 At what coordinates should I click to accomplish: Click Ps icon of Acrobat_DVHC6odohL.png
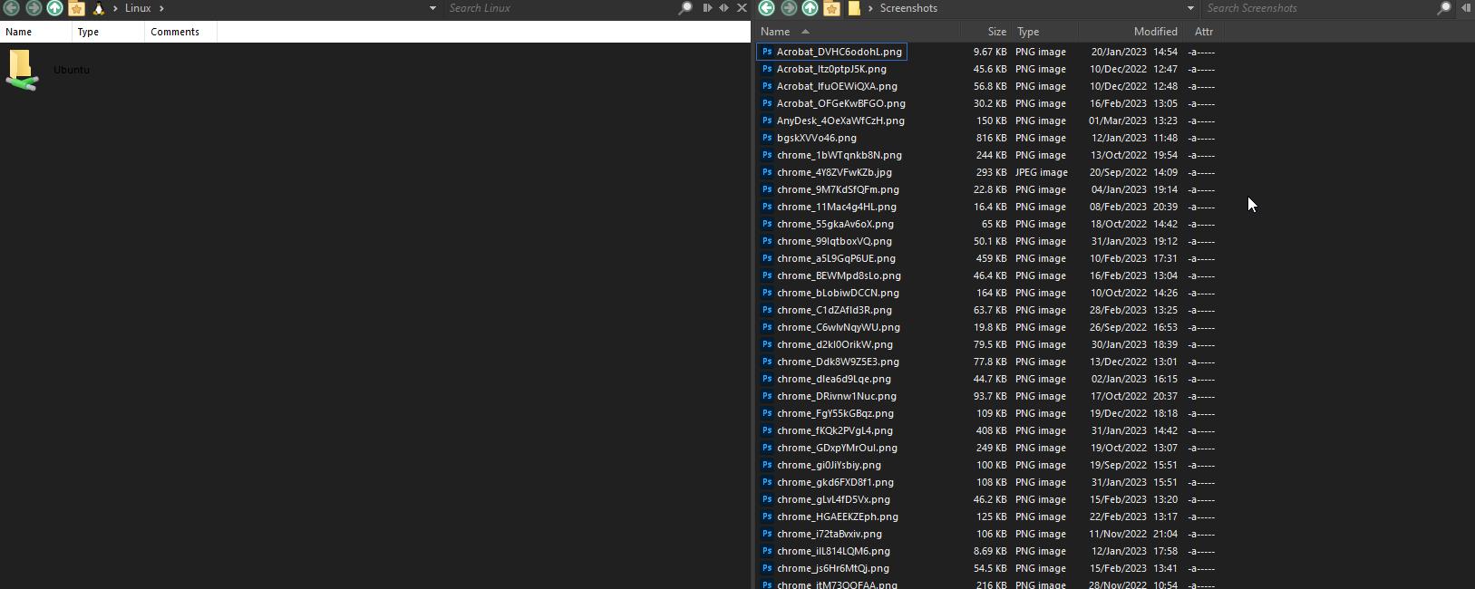pyautogui.click(x=767, y=52)
